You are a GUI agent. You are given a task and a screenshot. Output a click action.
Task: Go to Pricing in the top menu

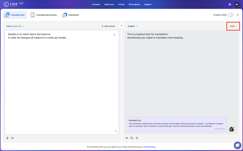(x=121, y=5)
